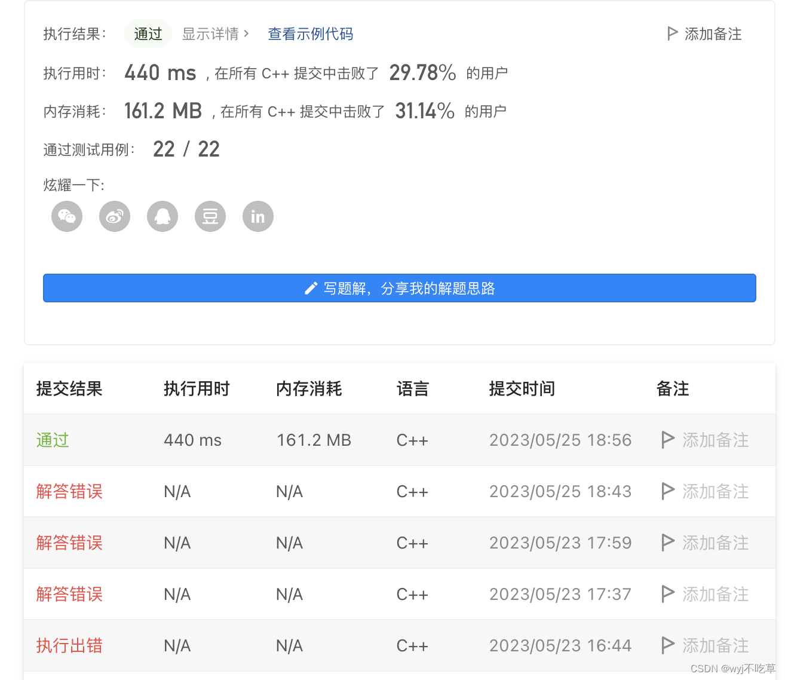Click the 29.78% runtime percentile value
785x680 pixels.
click(x=423, y=73)
